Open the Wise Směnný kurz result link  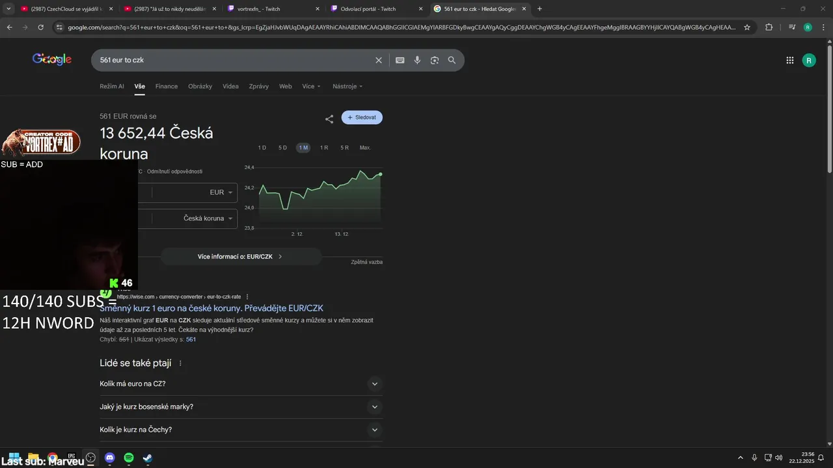pyautogui.click(x=212, y=308)
